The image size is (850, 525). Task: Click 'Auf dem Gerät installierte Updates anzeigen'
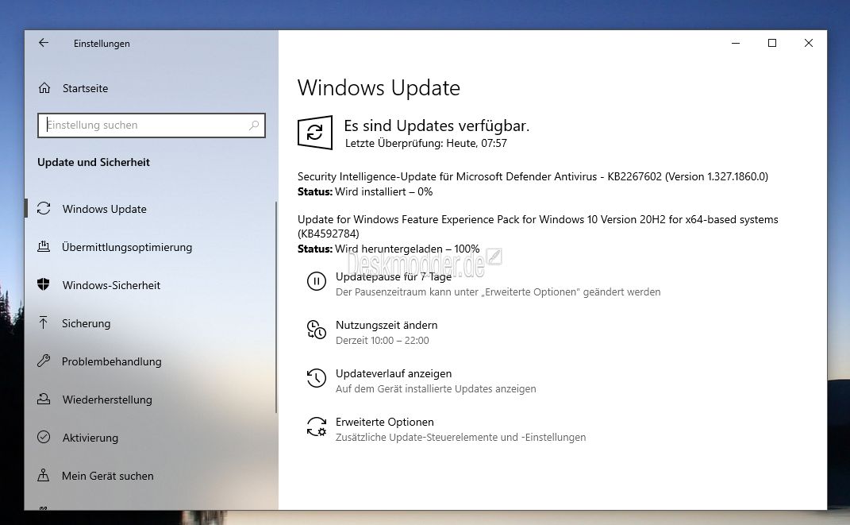tap(436, 389)
